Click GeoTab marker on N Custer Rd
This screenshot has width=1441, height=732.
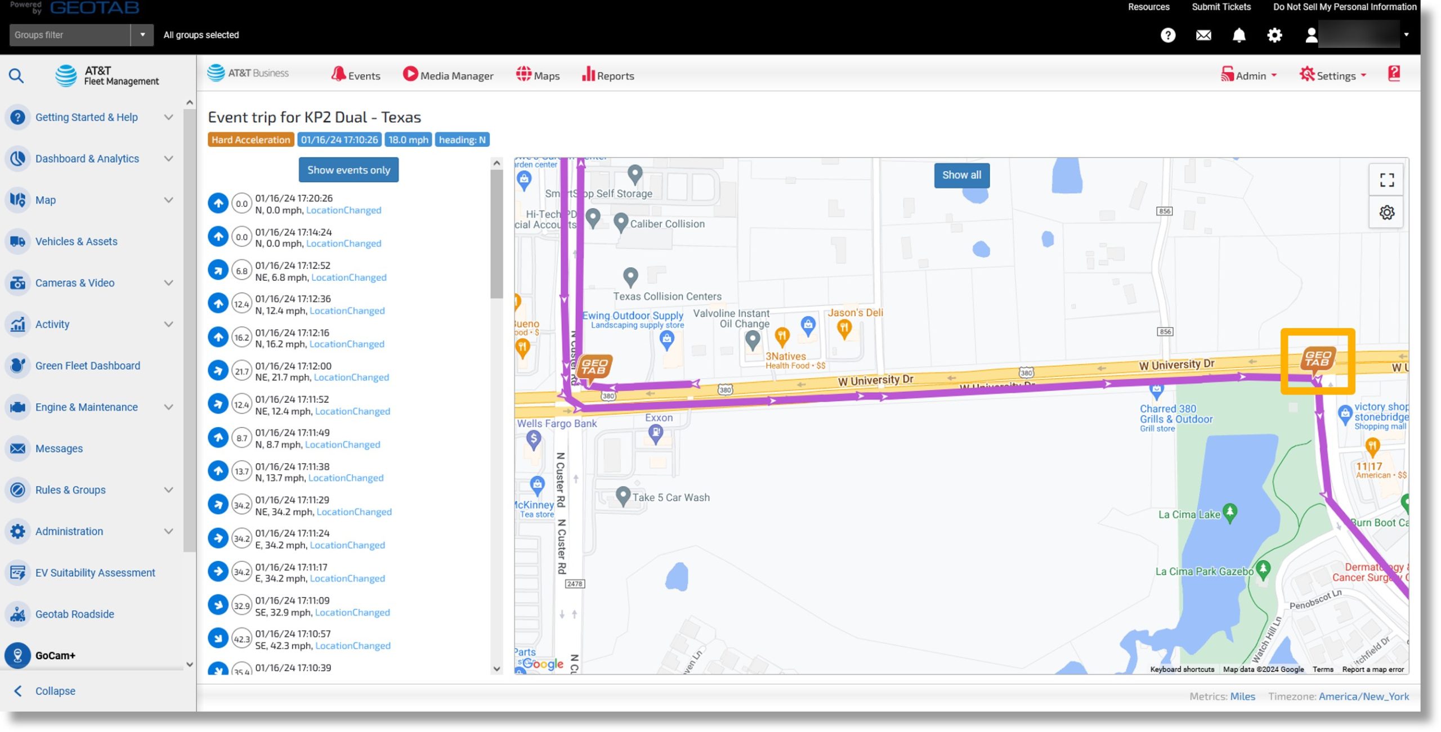tap(594, 368)
